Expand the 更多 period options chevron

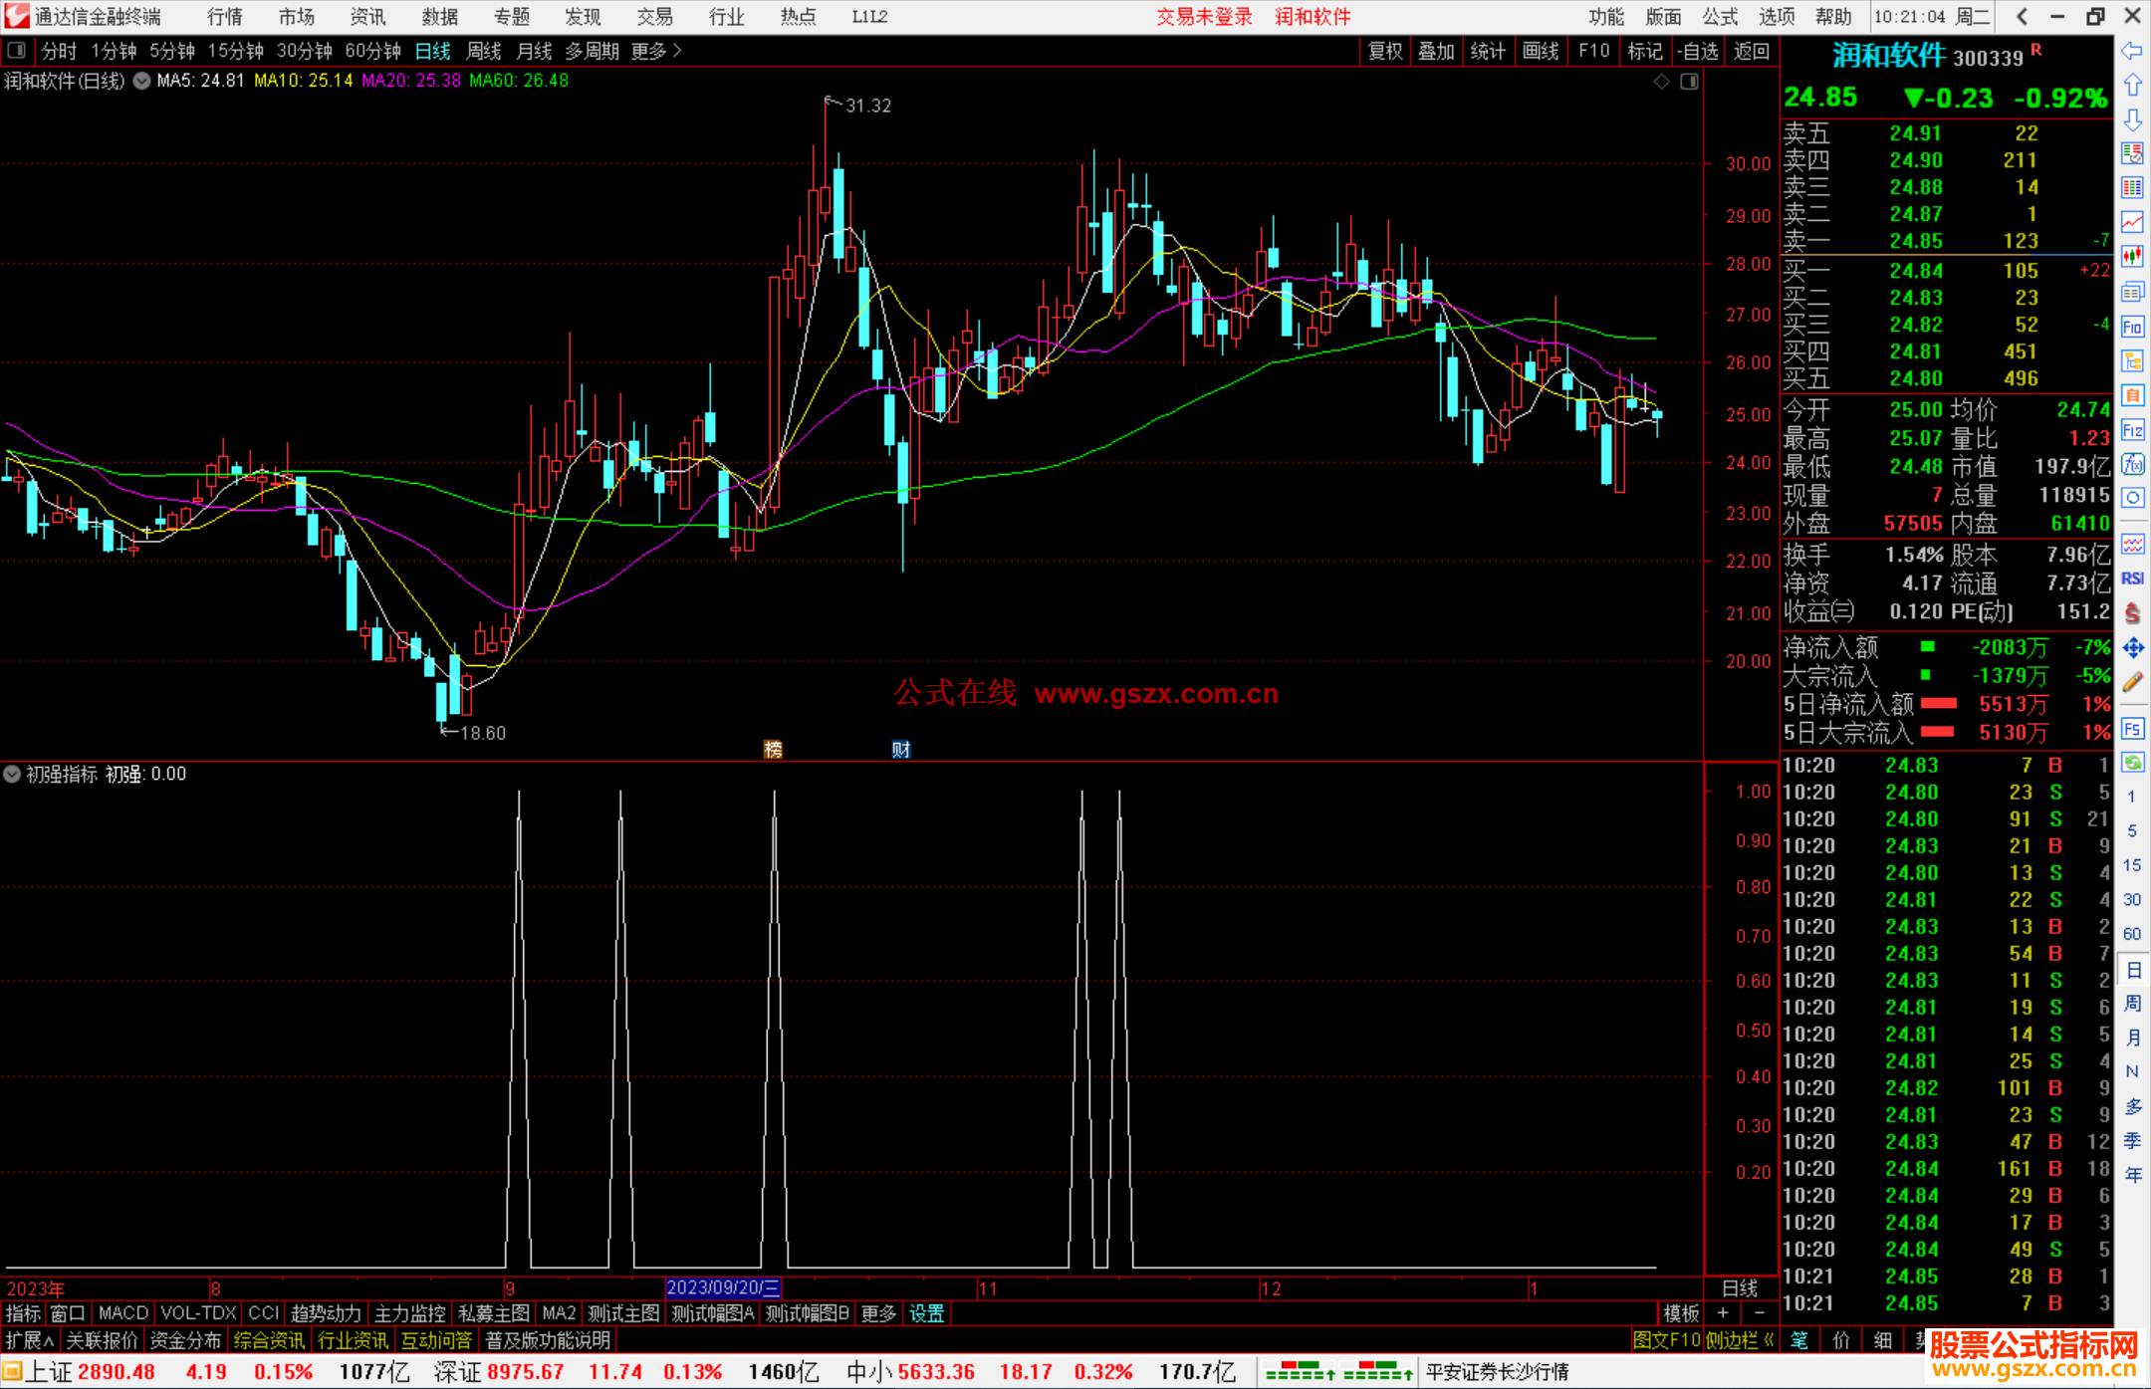click(677, 50)
